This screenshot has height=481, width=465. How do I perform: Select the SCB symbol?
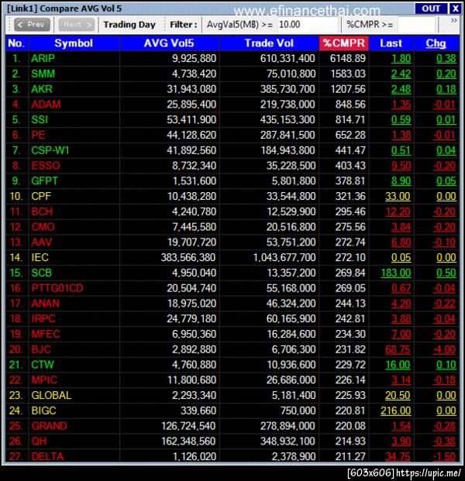coord(41,273)
